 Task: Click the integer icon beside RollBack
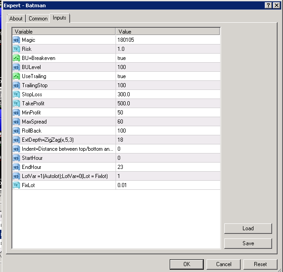pyautogui.click(x=16, y=131)
